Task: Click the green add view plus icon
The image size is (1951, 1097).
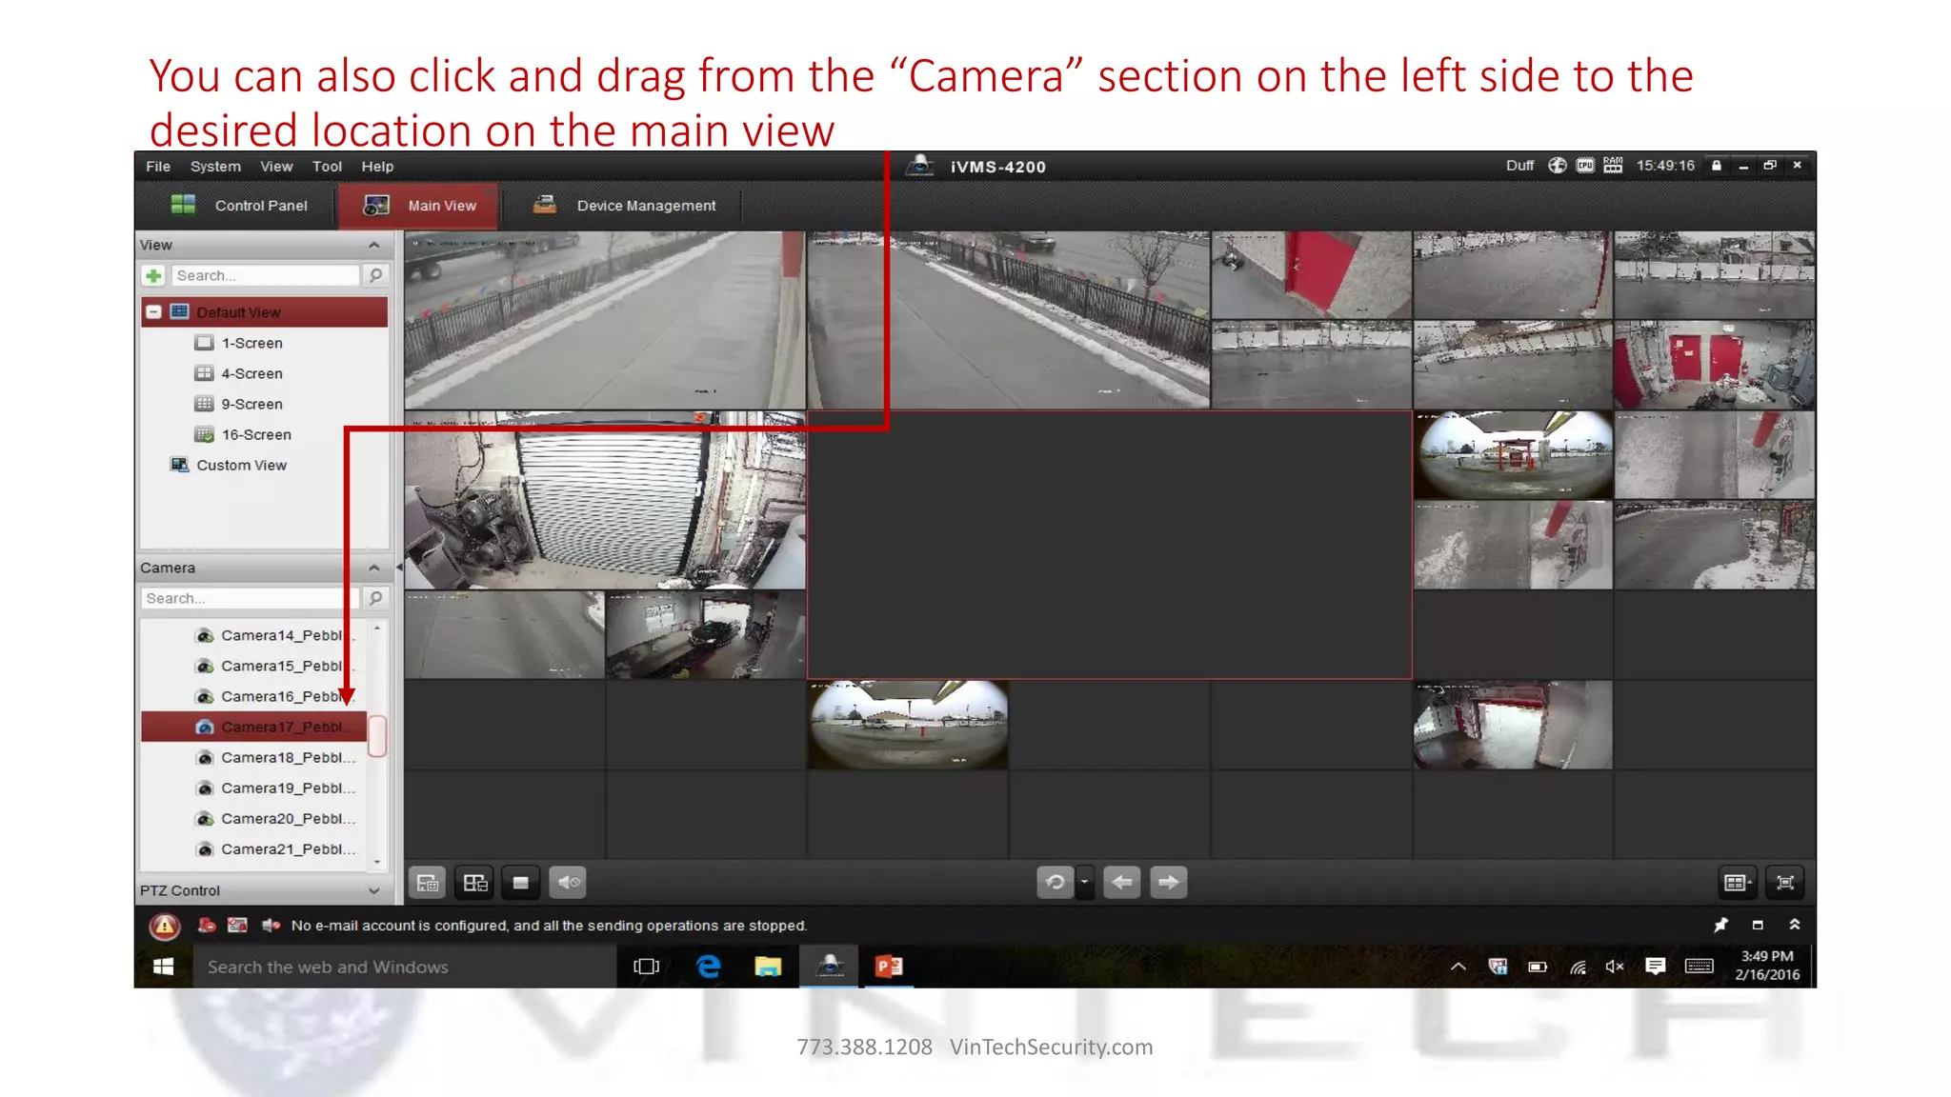Action: click(x=153, y=275)
